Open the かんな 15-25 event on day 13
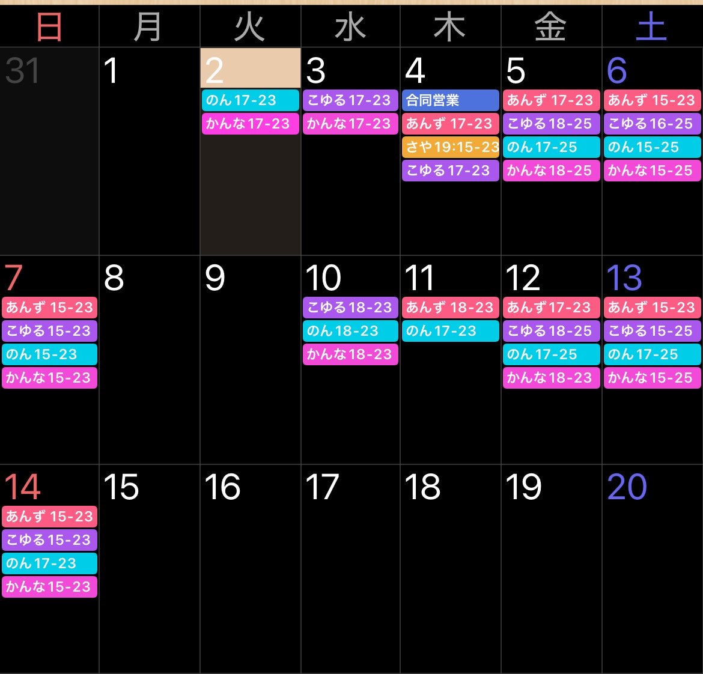Screen dimensions: 703x674 [x=653, y=377]
